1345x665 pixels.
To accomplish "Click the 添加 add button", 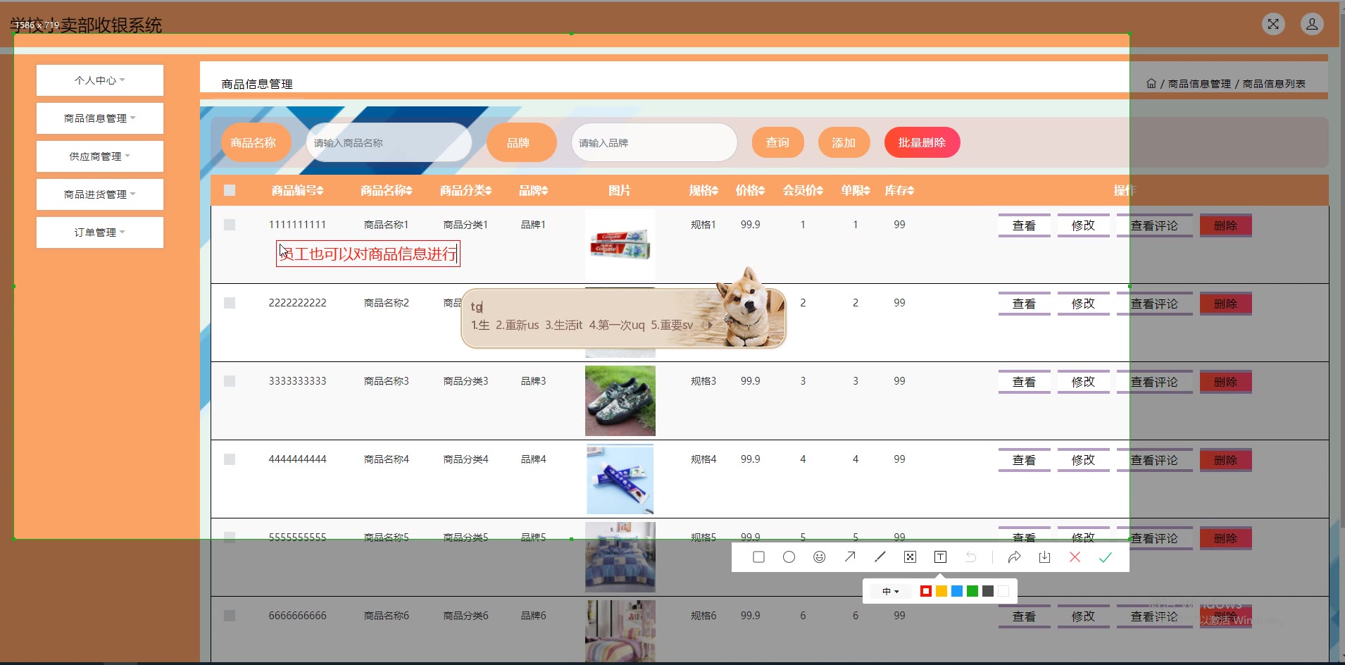I will click(x=844, y=143).
